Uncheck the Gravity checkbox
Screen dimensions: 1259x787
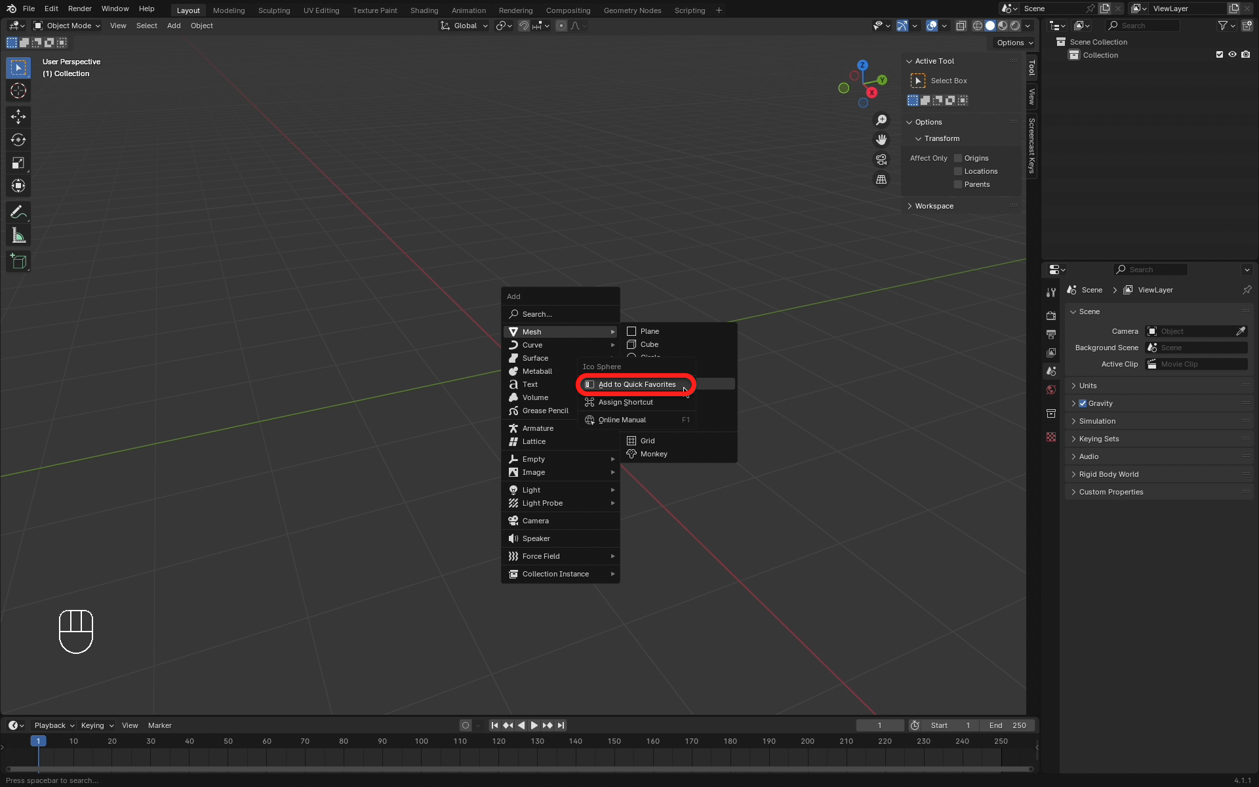click(1083, 403)
